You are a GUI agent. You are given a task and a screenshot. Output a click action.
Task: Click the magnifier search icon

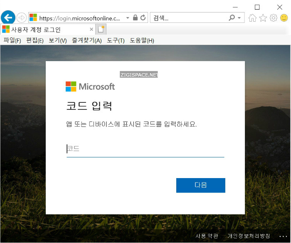pos(232,17)
